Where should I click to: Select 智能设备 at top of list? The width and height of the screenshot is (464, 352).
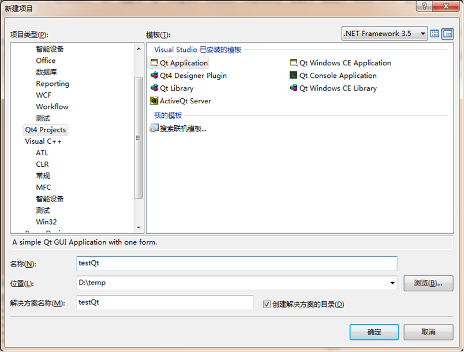(x=50, y=49)
